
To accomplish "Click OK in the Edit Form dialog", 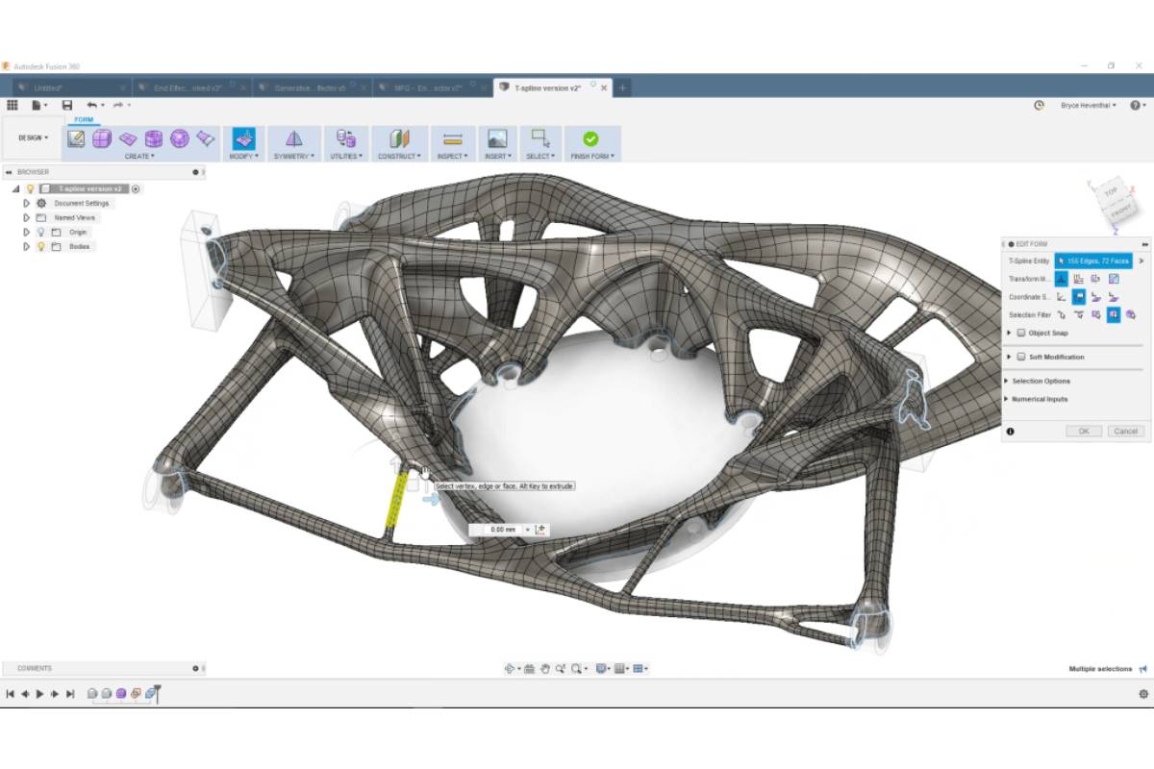I will pos(1085,431).
